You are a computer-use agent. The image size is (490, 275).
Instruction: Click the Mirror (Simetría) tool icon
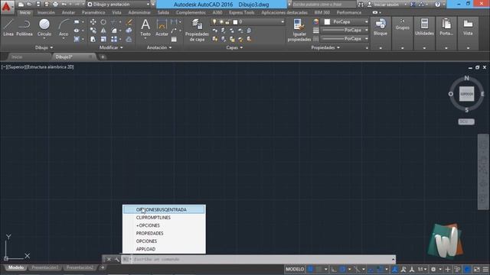point(103,31)
